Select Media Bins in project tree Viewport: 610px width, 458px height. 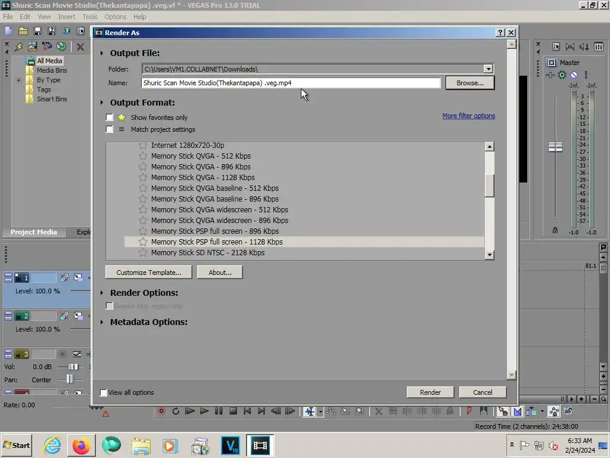(x=52, y=70)
